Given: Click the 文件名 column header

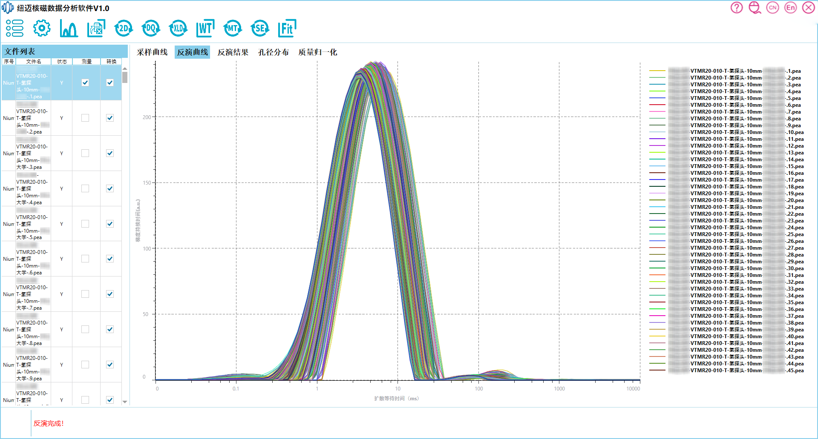Looking at the screenshot, I should point(34,62).
